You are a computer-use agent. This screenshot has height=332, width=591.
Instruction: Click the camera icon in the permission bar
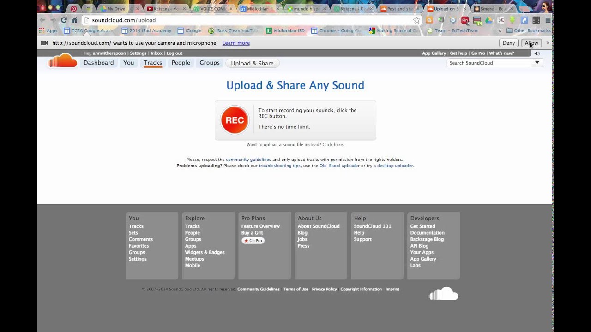43,42
